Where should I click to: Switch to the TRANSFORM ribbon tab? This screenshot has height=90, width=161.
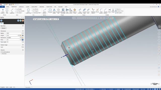[49, 7]
